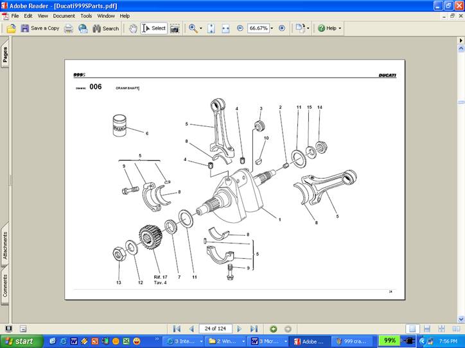Viewport: 465px width, 348px height.
Task: Open the Pages side panel tab
Action: pyautogui.click(x=5, y=54)
